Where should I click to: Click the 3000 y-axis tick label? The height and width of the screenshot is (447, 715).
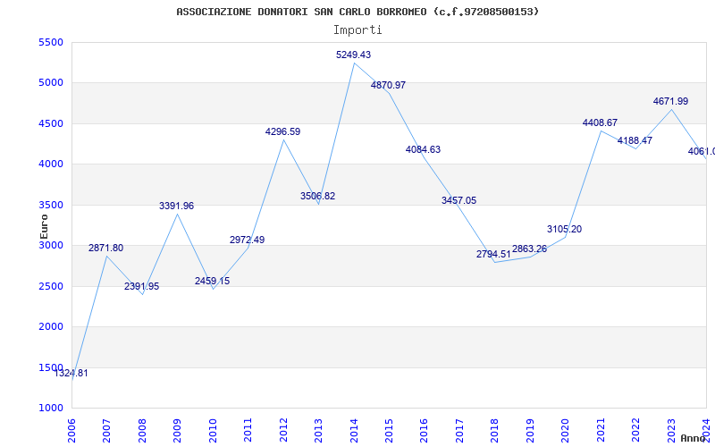tap(51, 245)
